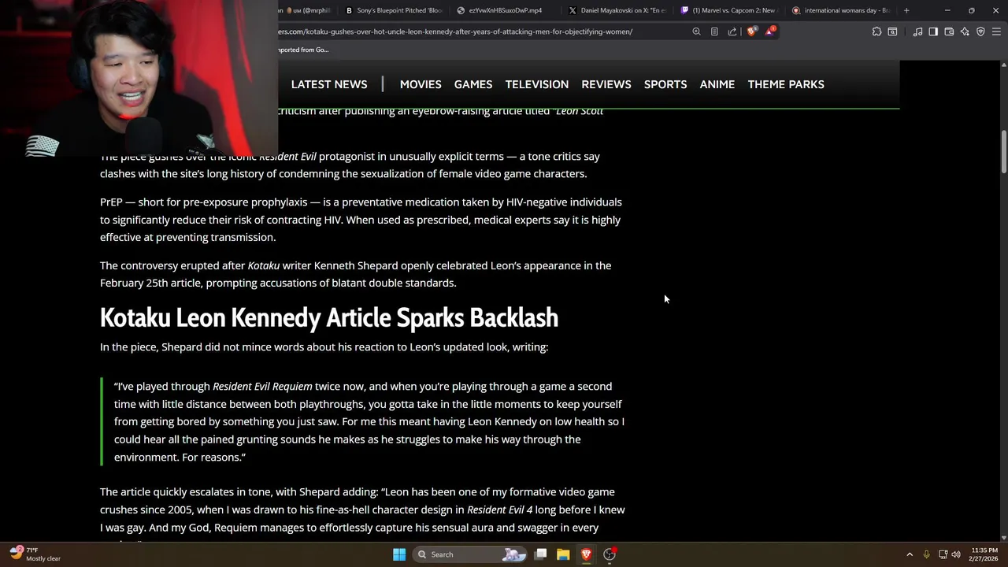Screen dimensions: 1008x567
Task: Open Brave VPN shield icon
Action: coord(980,31)
